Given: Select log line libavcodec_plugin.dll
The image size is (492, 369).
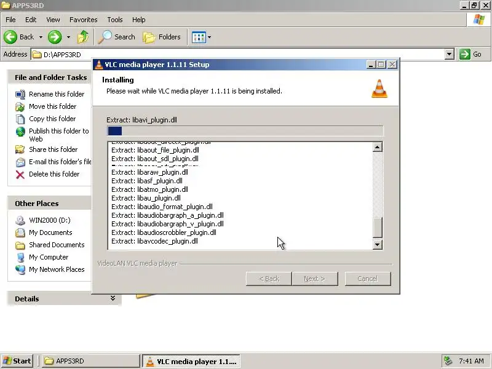Looking at the screenshot, I should coord(155,241).
